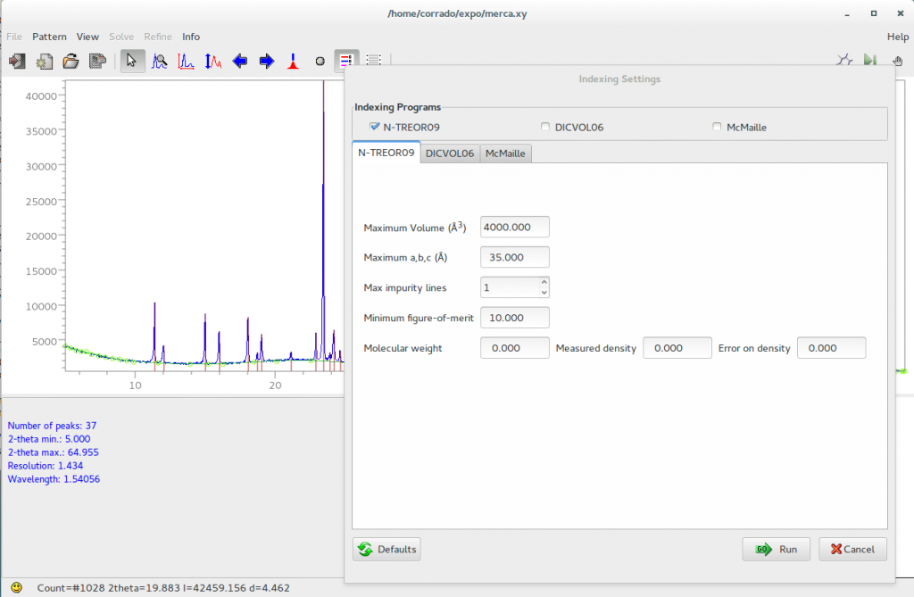Click the Measured density input field
The height and width of the screenshot is (597, 914).
click(677, 348)
